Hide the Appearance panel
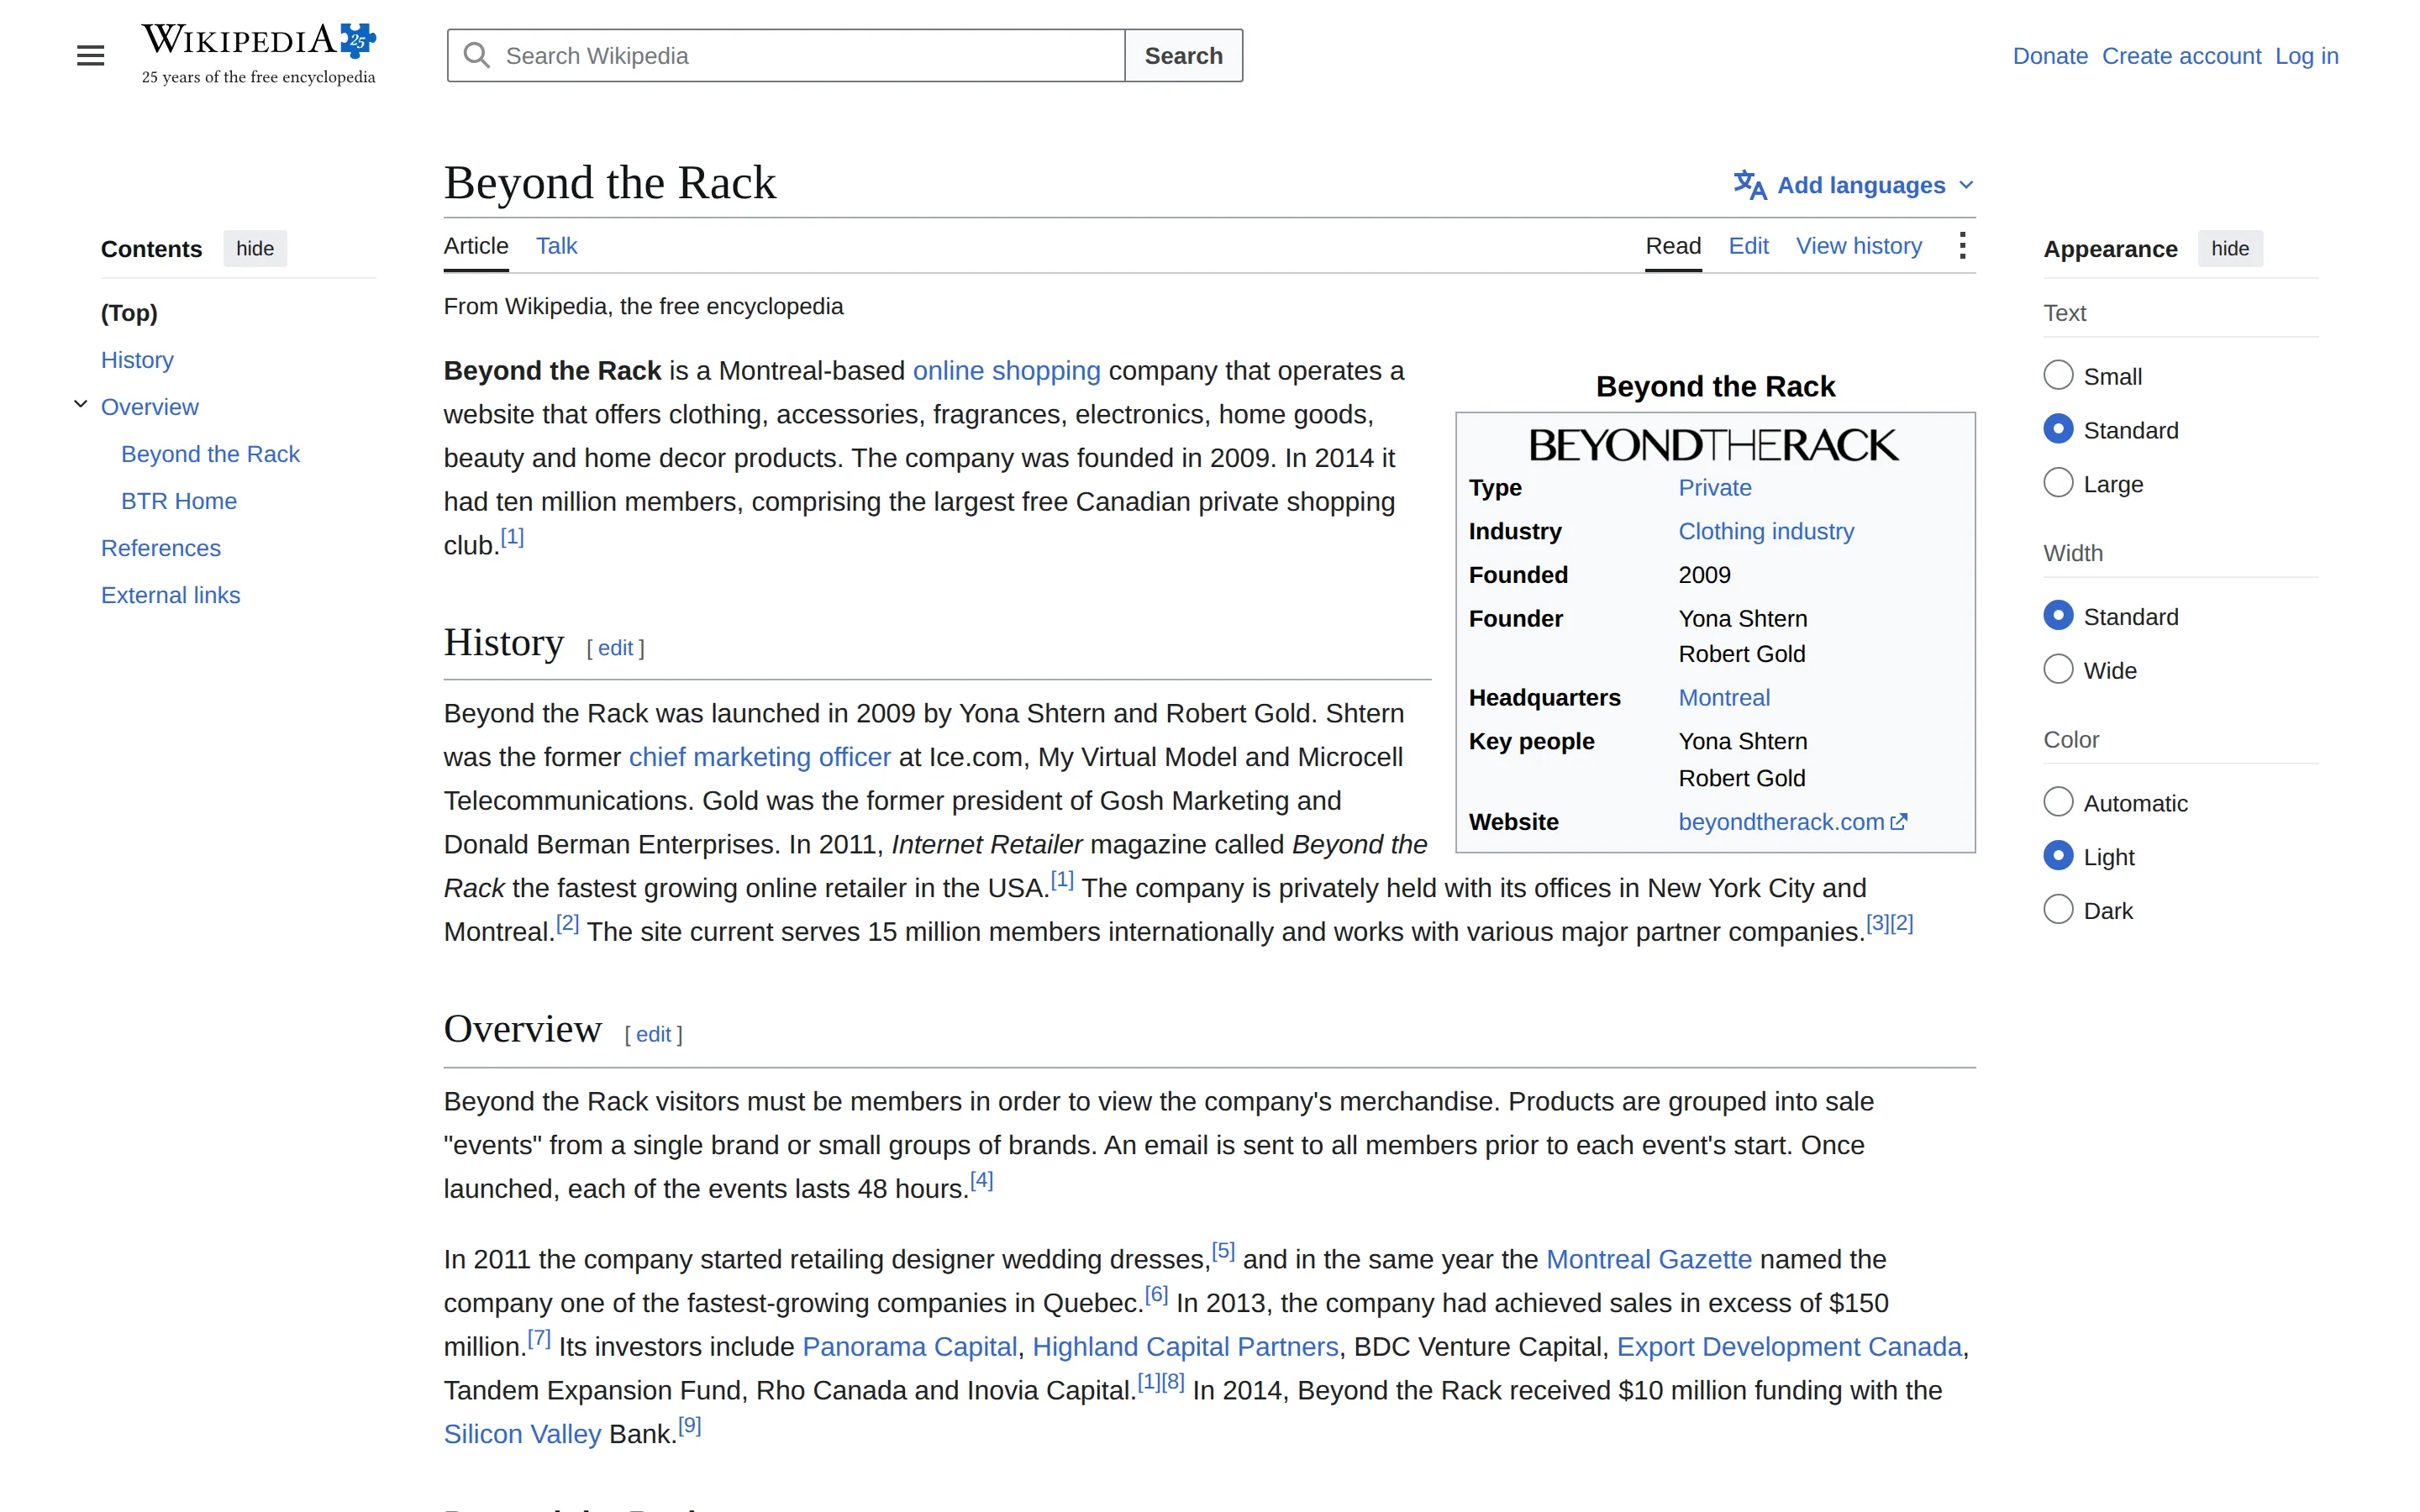Screen dimensions: 2420x1512 2230,249
